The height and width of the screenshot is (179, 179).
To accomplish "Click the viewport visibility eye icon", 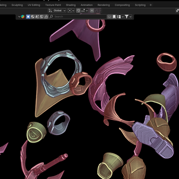I will [177, 11].
